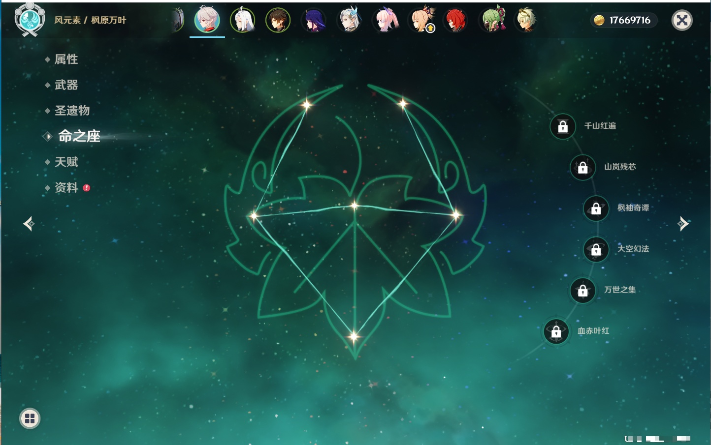
Task: Select the locked 枫袖奇谭 constellation node
Action: tap(596, 208)
